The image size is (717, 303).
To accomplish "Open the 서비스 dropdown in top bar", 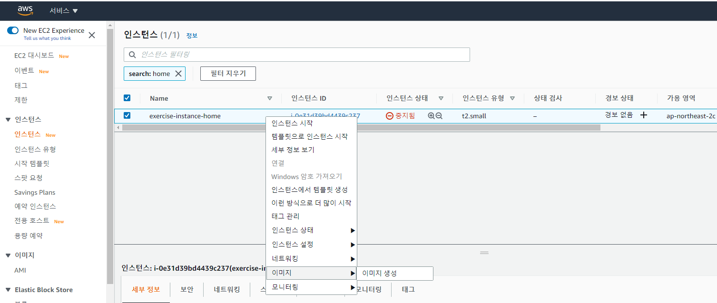I will coord(64,10).
